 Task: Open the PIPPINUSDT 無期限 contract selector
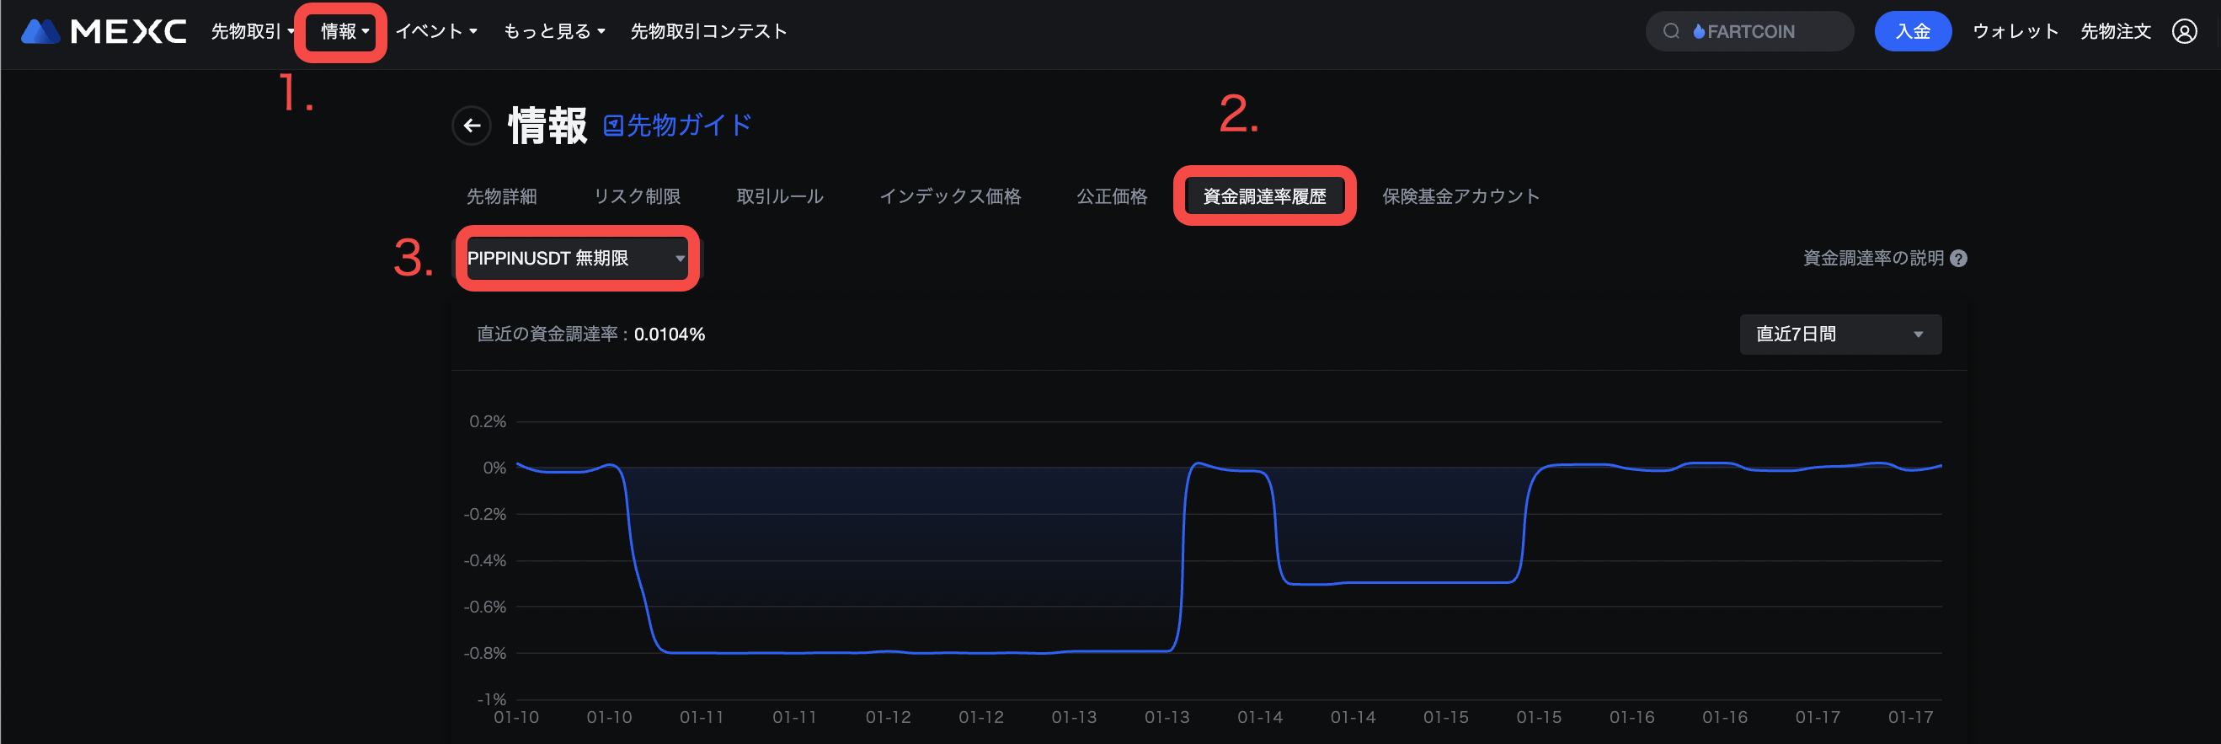click(576, 259)
